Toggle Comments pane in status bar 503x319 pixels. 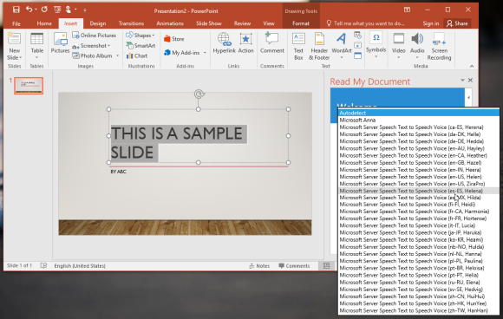click(294, 266)
